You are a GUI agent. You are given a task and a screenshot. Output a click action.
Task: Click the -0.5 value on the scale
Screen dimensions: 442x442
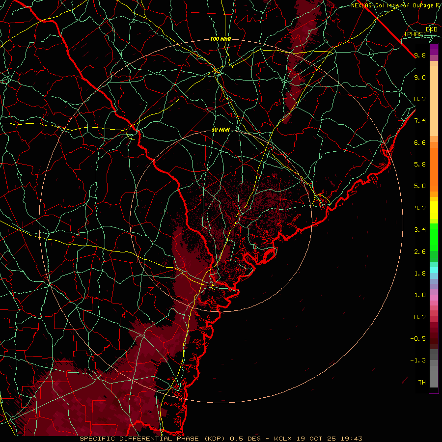(418, 339)
